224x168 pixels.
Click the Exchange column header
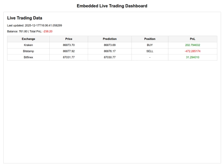[x=29, y=39]
